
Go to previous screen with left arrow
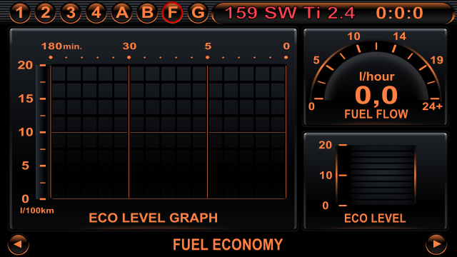click(x=19, y=244)
